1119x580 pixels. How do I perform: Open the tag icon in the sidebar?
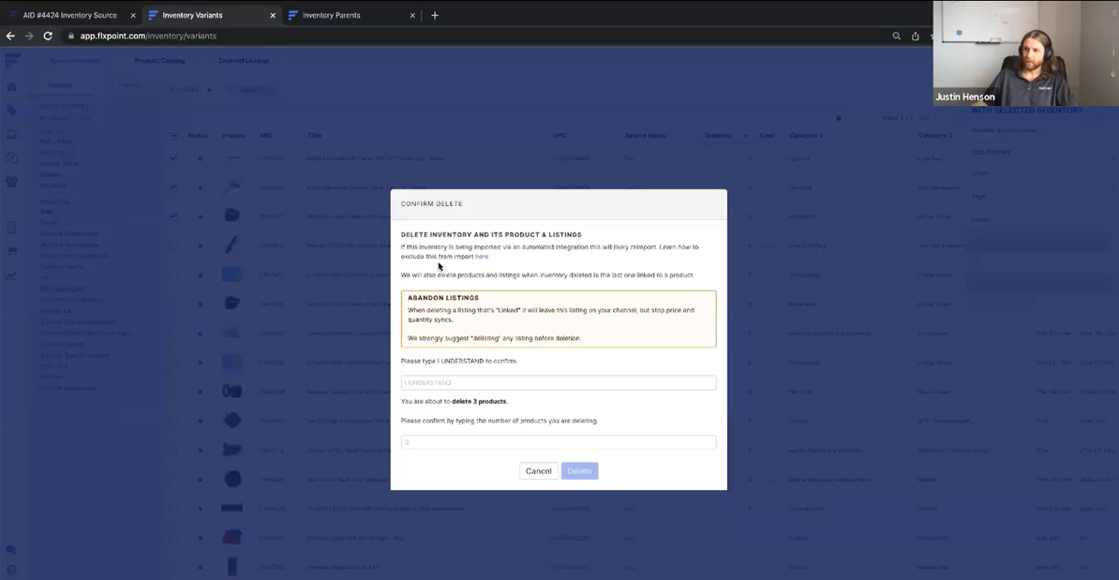(x=11, y=110)
